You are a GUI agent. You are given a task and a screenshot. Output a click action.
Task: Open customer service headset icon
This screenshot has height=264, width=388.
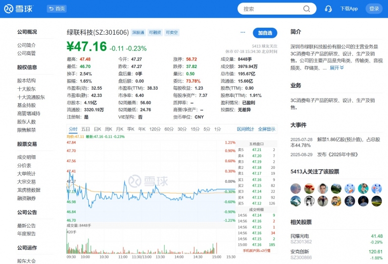(x=328, y=9)
